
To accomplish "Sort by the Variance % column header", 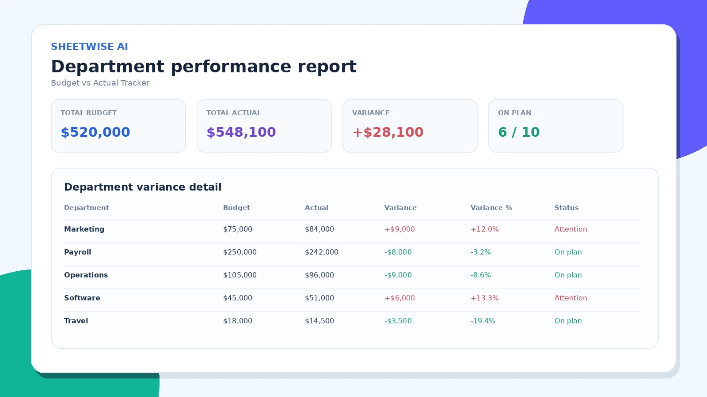I will point(491,208).
